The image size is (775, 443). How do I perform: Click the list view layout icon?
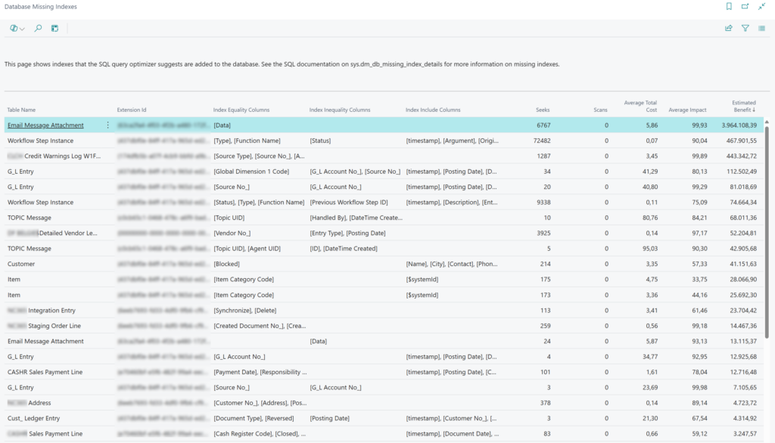[761, 28]
